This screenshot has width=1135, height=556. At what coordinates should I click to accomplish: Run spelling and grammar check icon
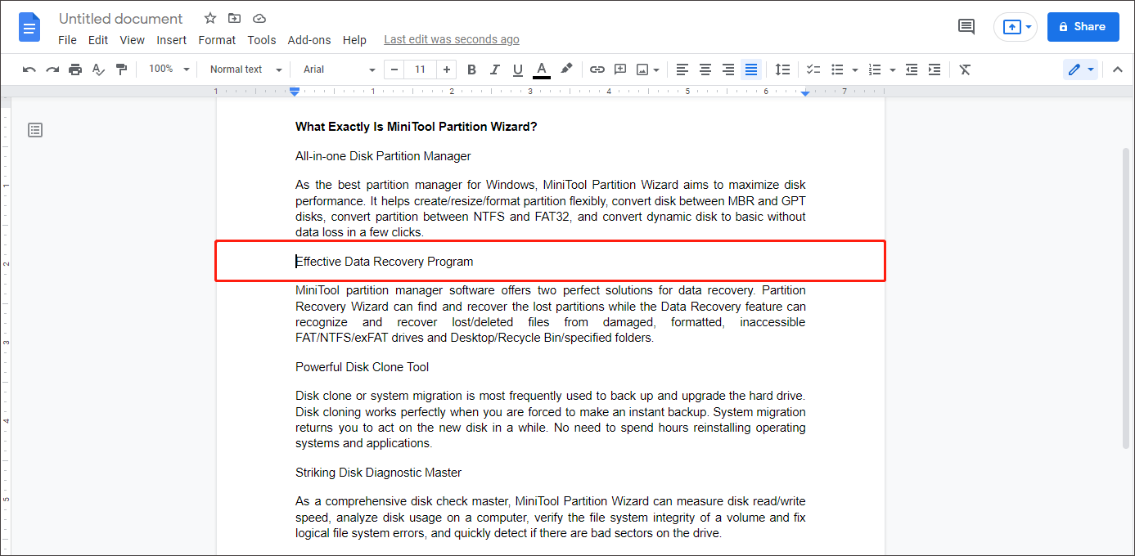click(x=98, y=69)
